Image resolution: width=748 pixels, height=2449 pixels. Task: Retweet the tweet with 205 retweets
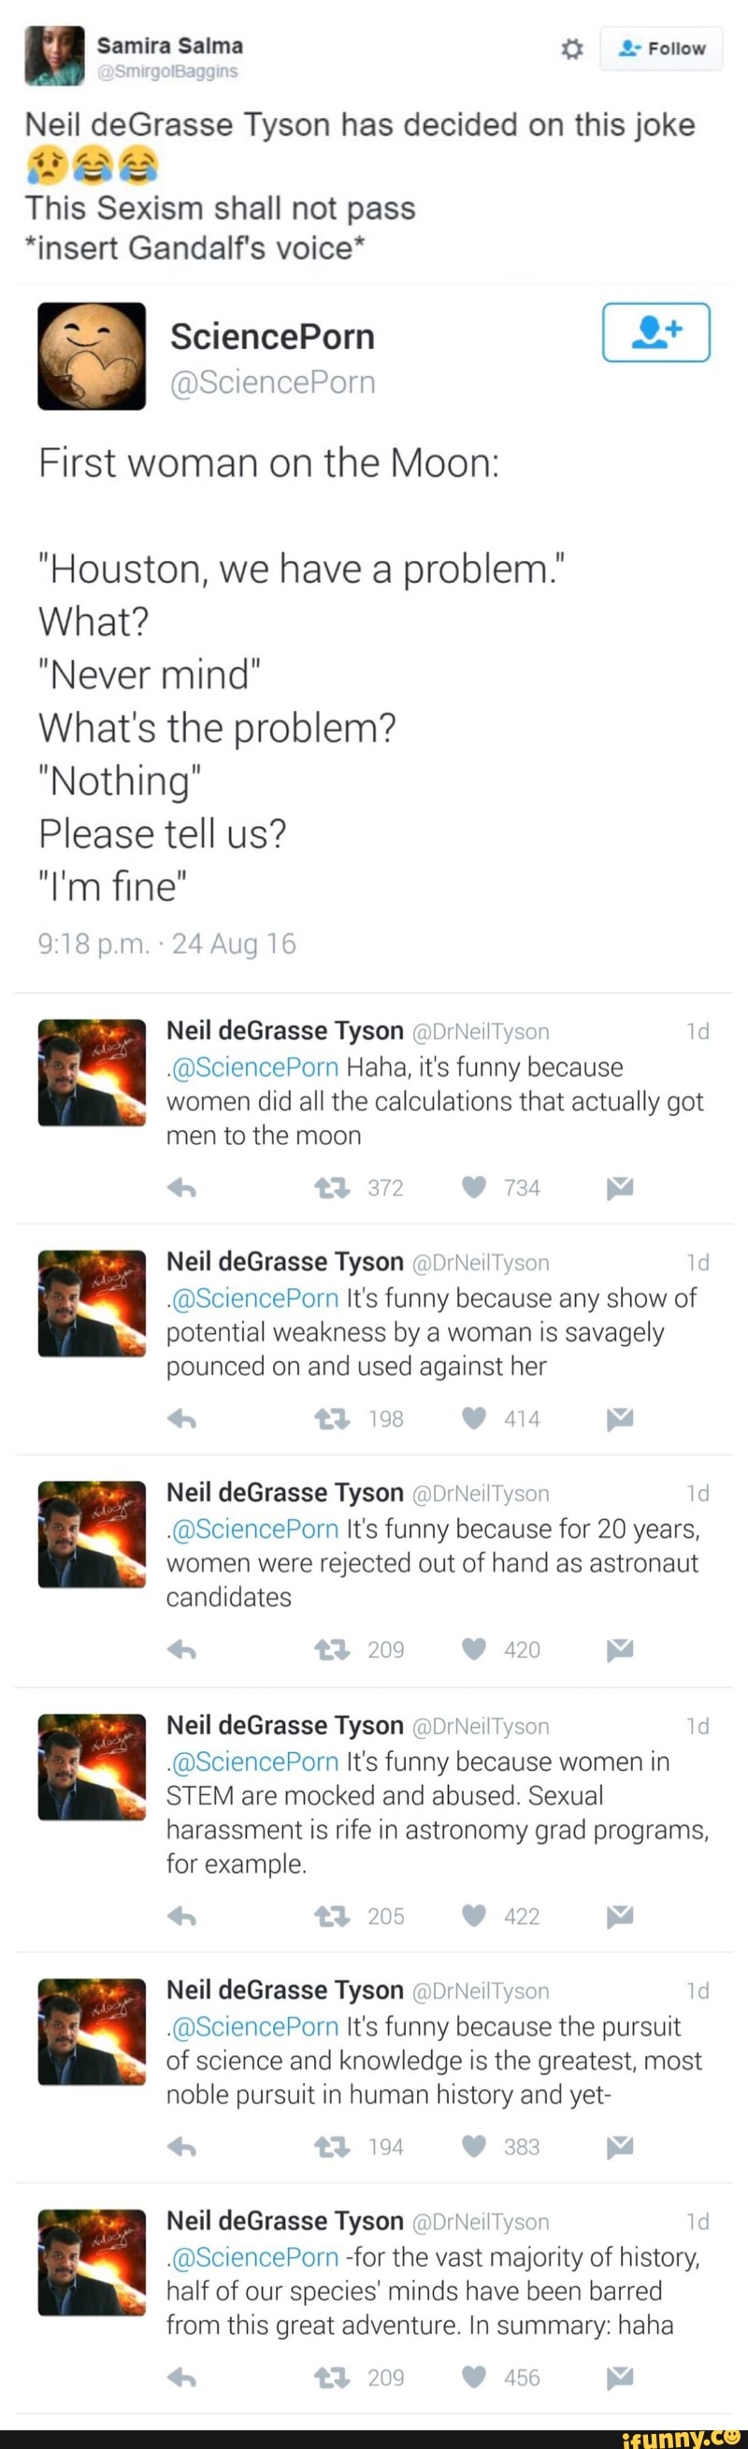[332, 1917]
